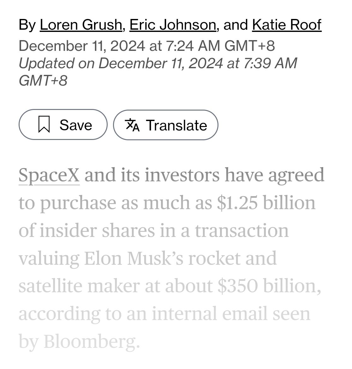Screen dimensions: 352x369
Task: Click the bookmark icon in Save button
Action: tap(44, 124)
